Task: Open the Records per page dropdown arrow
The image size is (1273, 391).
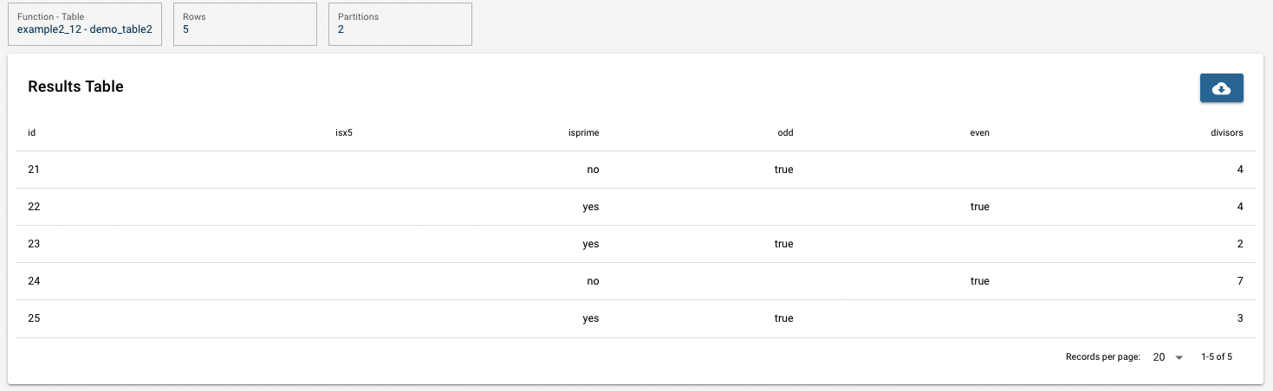Action: [x=1179, y=357]
